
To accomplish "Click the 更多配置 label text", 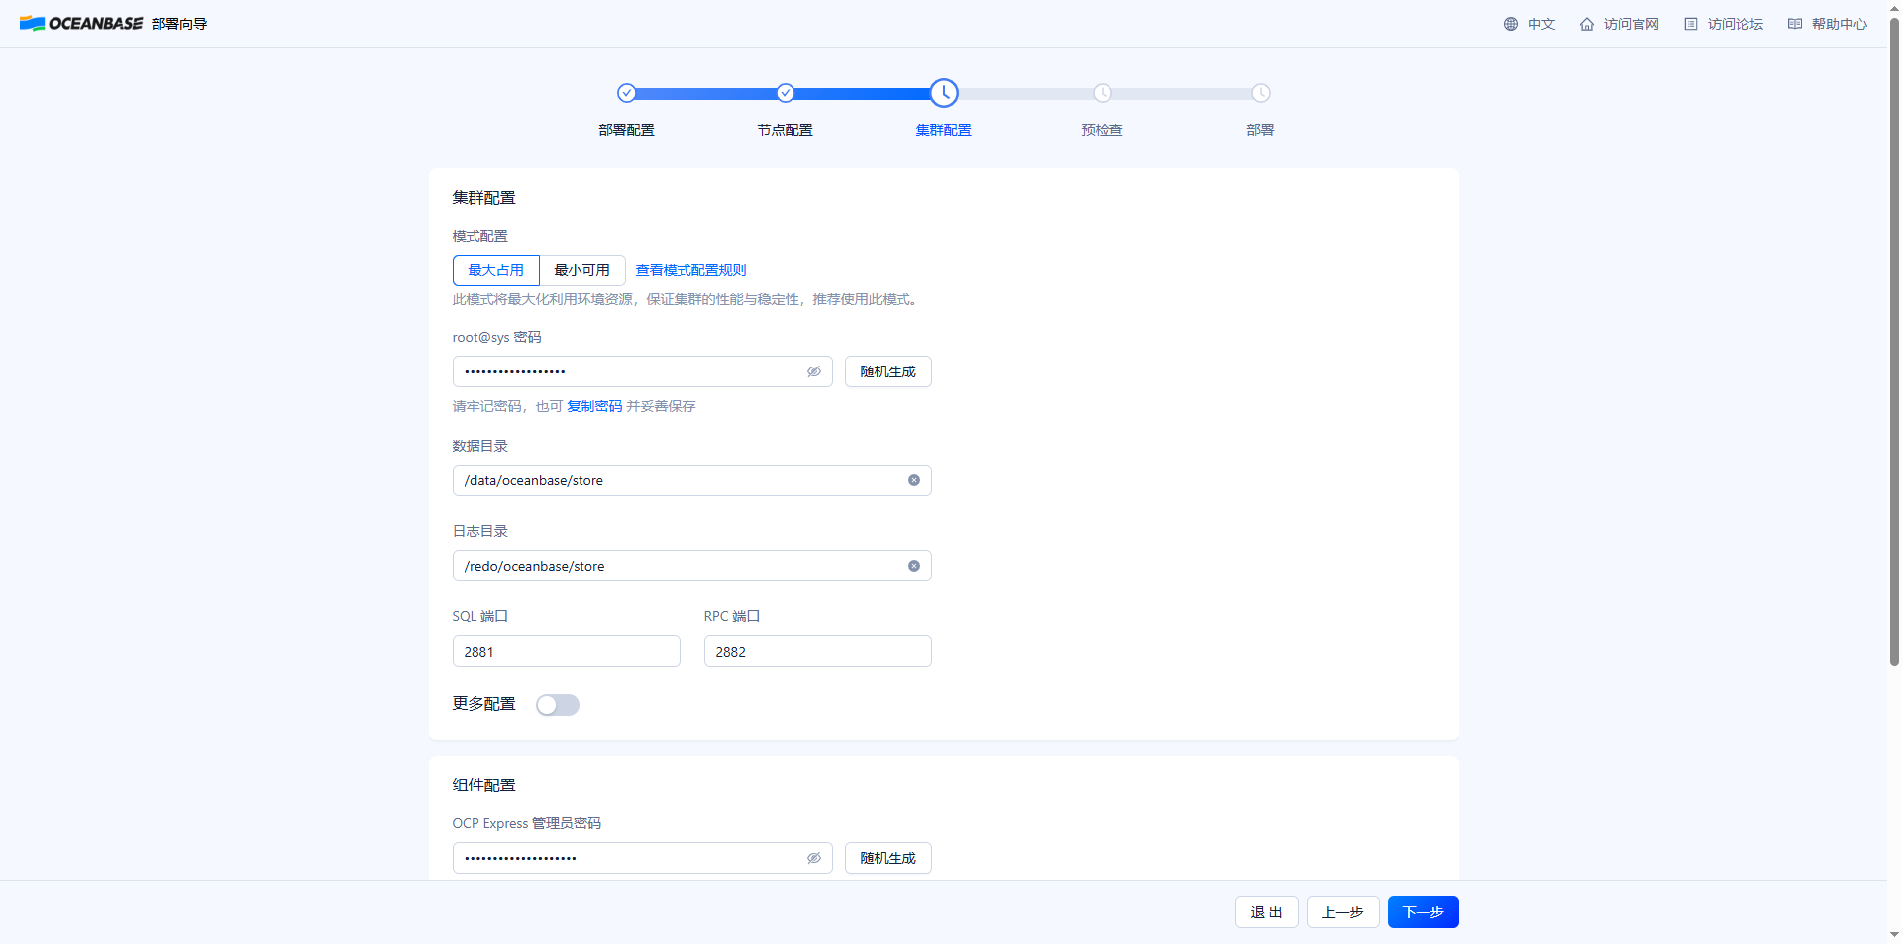I will [x=484, y=704].
